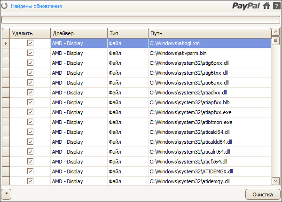282x202 pixels.
Task: Sort by the Драйвер column header
Action: tap(78, 33)
